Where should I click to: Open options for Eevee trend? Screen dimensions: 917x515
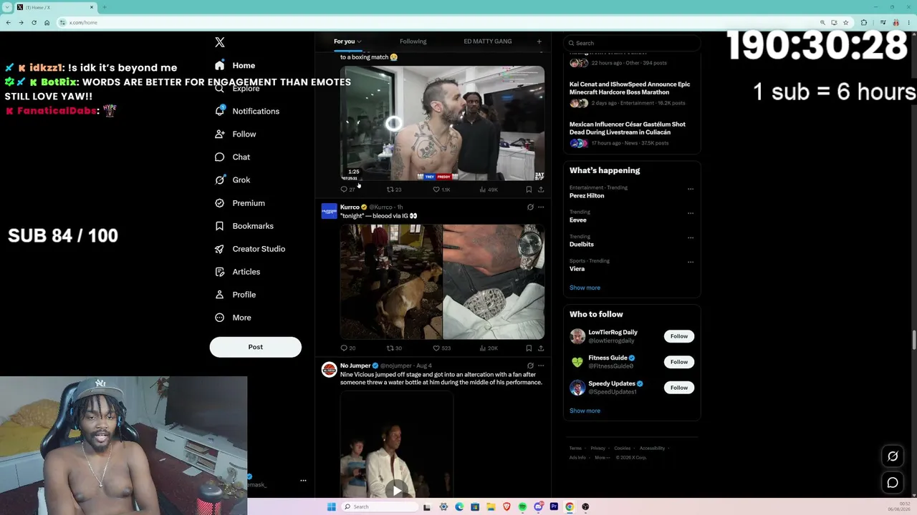(691, 213)
